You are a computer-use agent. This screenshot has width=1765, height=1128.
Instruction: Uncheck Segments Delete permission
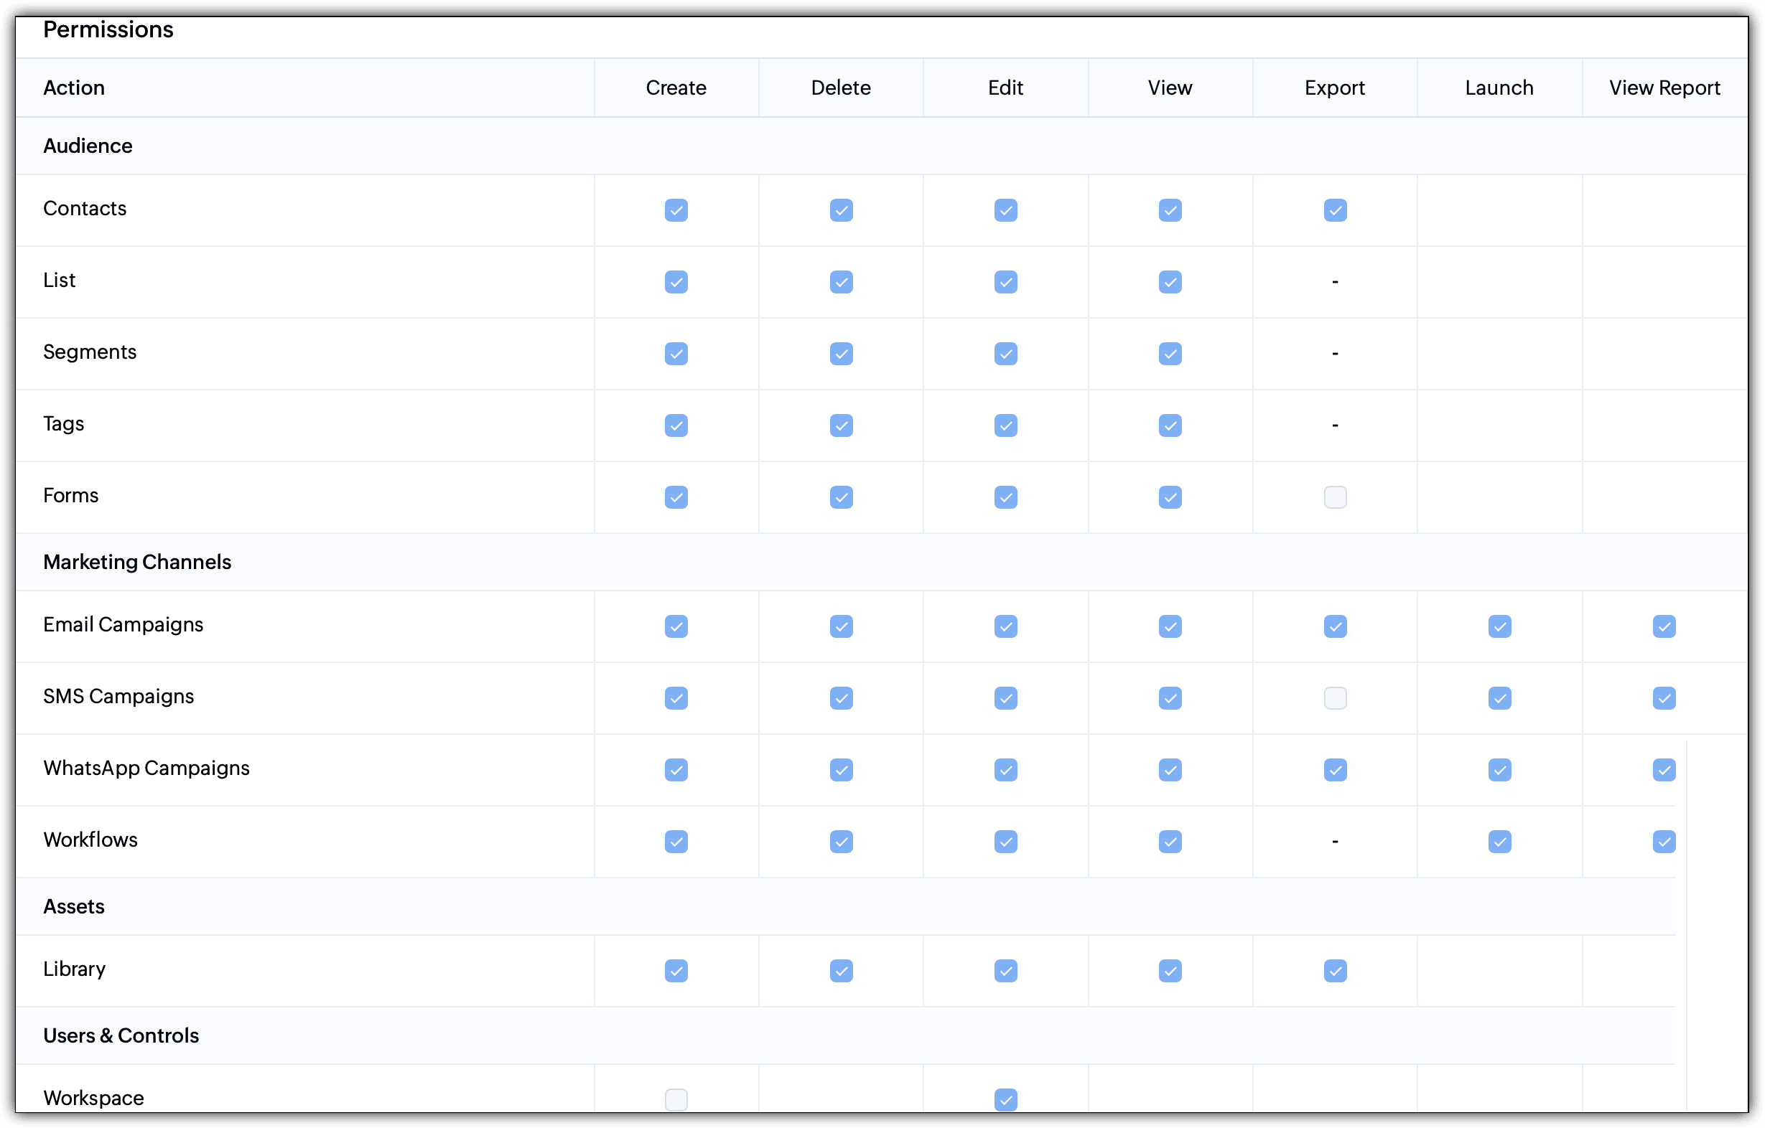coord(841,354)
